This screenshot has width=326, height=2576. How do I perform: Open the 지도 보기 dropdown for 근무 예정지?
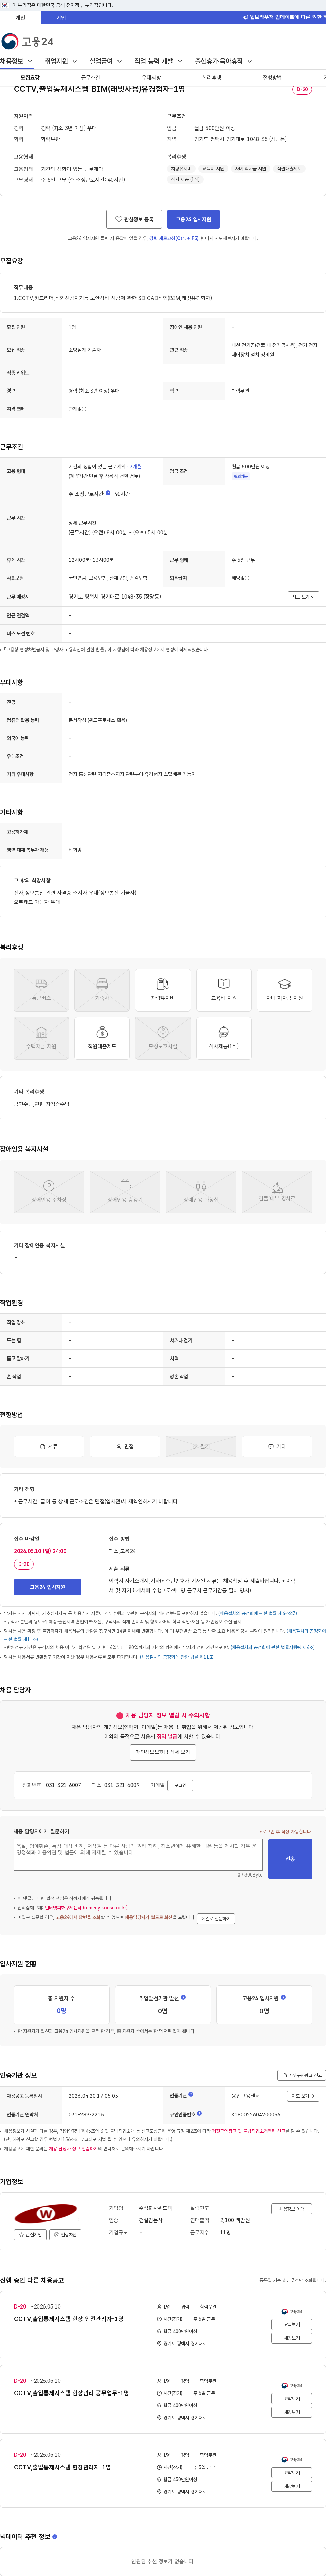pyautogui.click(x=303, y=597)
